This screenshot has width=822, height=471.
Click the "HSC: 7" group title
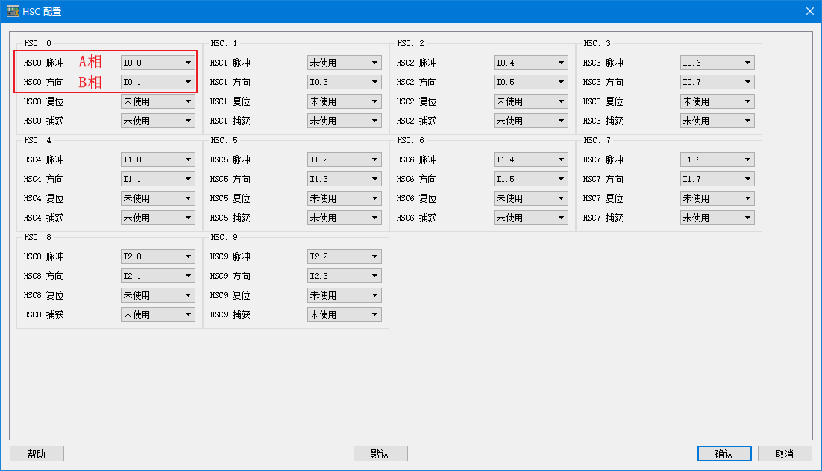click(x=597, y=140)
